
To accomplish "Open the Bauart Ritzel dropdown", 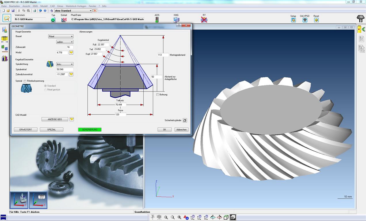I will pos(61,36).
